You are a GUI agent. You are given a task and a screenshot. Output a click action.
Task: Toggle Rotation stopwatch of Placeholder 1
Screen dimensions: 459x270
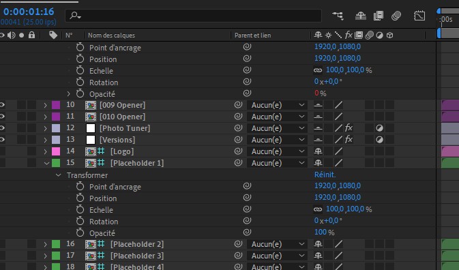point(80,221)
